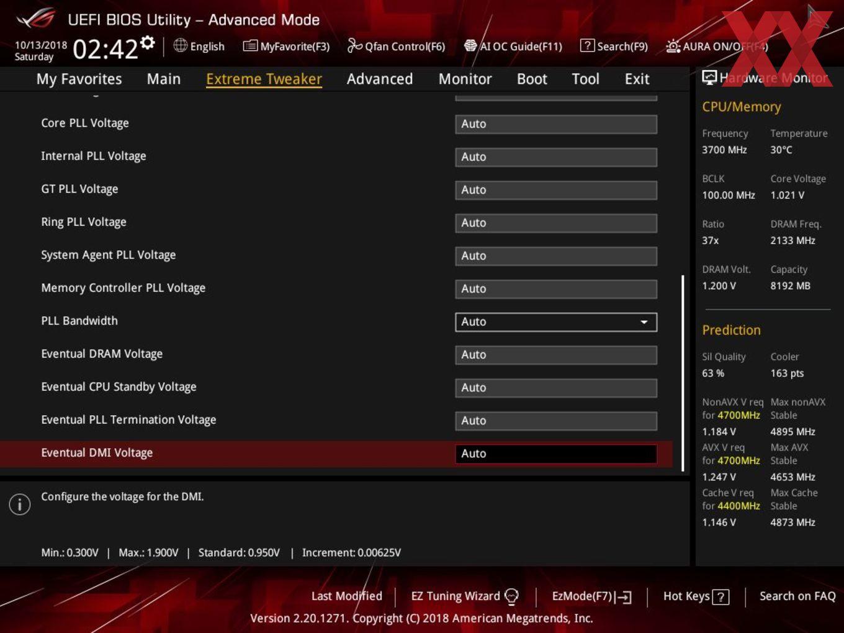Open MyFavorite(F3) menu
Image resolution: width=844 pixels, height=633 pixels.
tap(286, 46)
